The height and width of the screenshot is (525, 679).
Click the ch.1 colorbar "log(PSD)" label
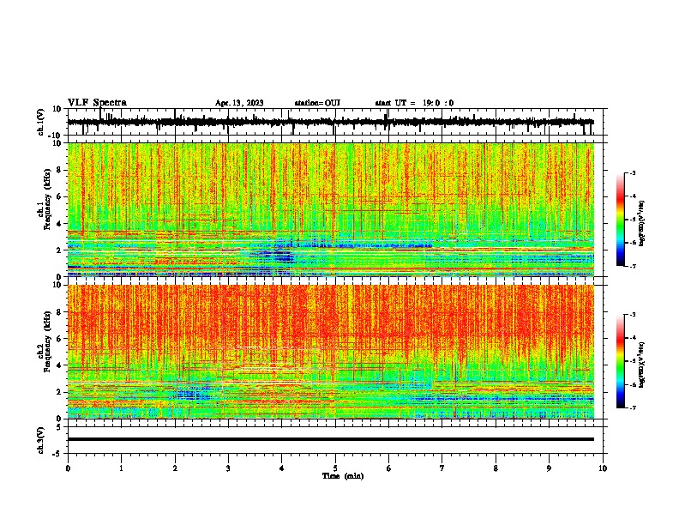(x=642, y=223)
